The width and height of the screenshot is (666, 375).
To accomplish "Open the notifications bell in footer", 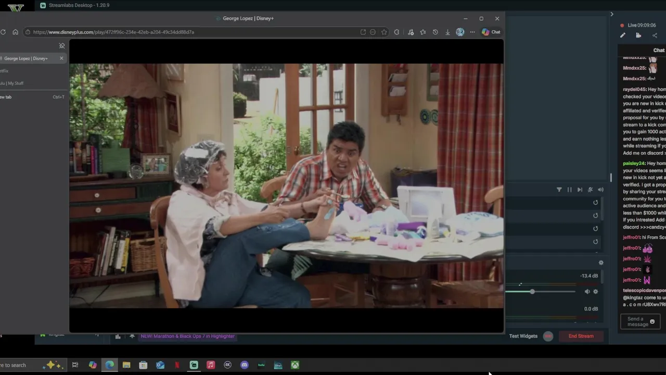I will coord(132,336).
